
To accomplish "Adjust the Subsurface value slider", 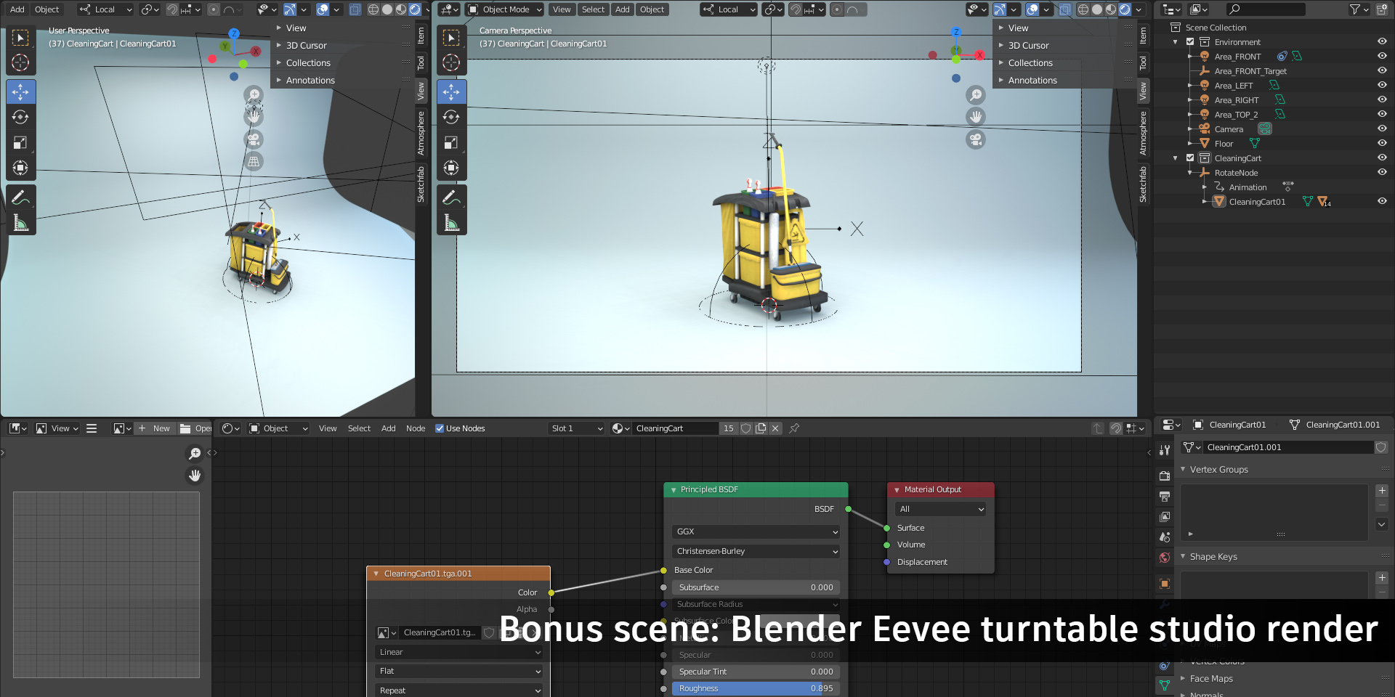I will [x=756, y=587].
